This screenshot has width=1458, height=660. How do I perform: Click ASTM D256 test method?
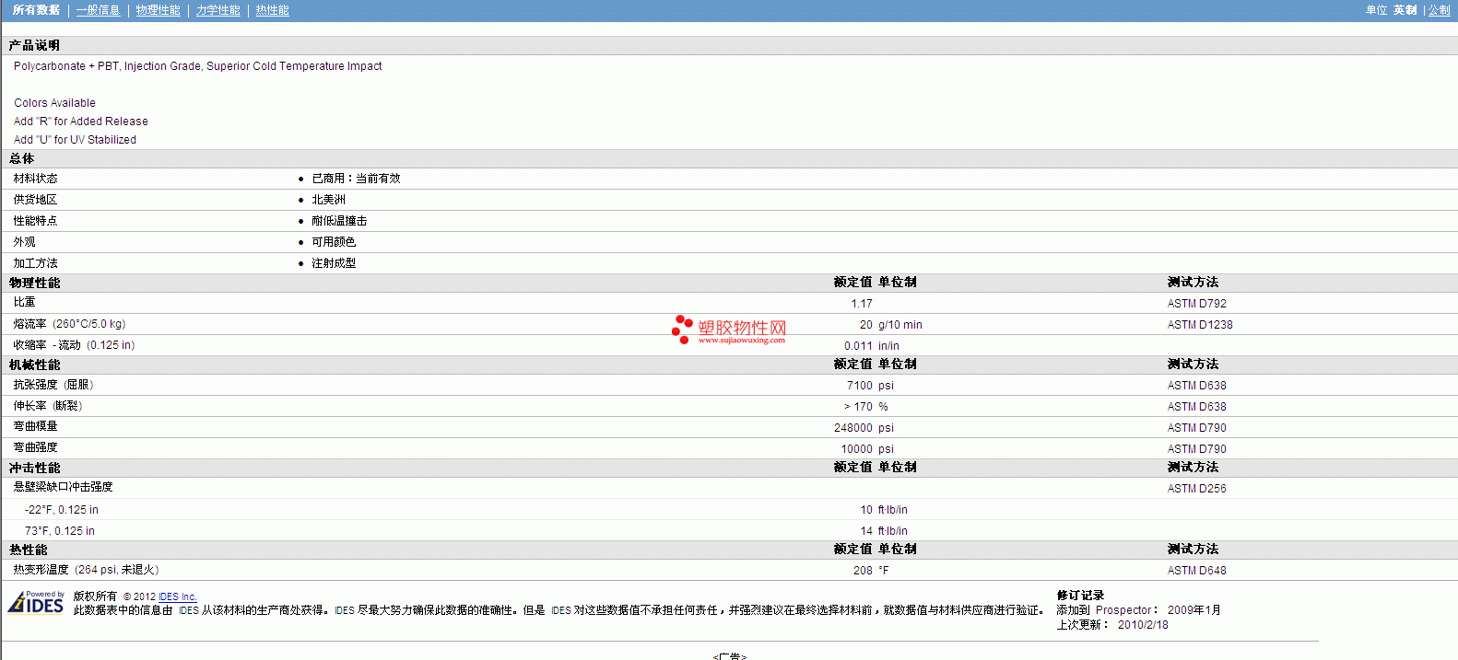(1196, 489)
